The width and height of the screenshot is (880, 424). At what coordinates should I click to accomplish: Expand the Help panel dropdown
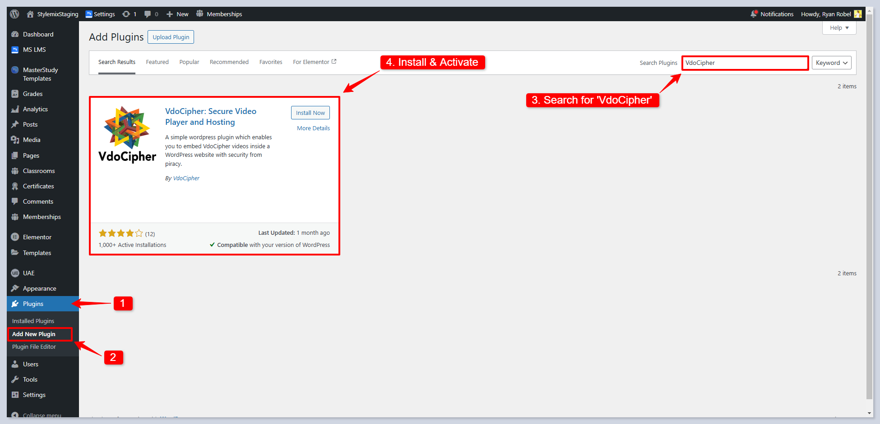click(839, 28)
